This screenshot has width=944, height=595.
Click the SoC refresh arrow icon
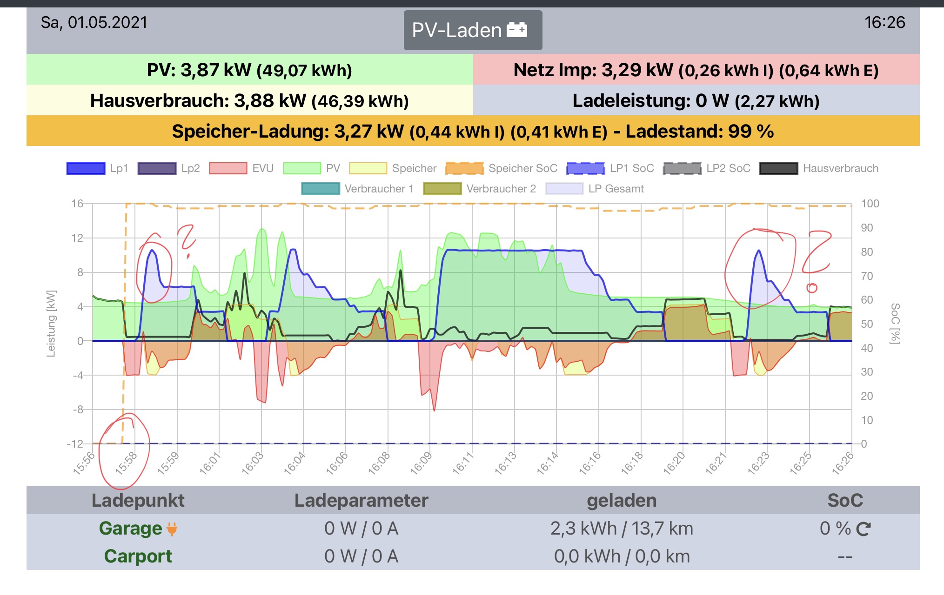864,529
